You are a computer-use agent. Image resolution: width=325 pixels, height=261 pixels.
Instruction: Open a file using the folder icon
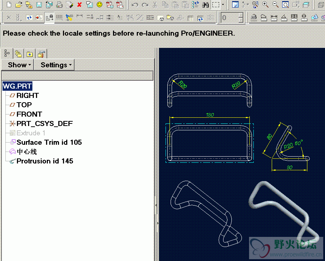coord(19,4)
